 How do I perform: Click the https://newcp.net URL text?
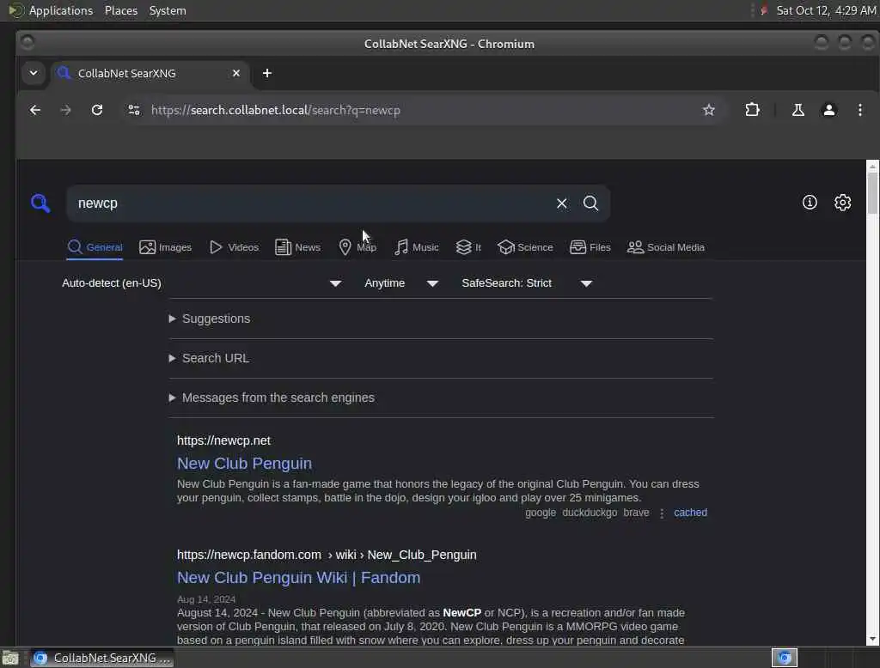point(223,440)
